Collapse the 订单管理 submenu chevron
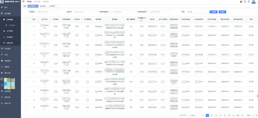Screen dimensions: 258x118 tap(18, 20)
